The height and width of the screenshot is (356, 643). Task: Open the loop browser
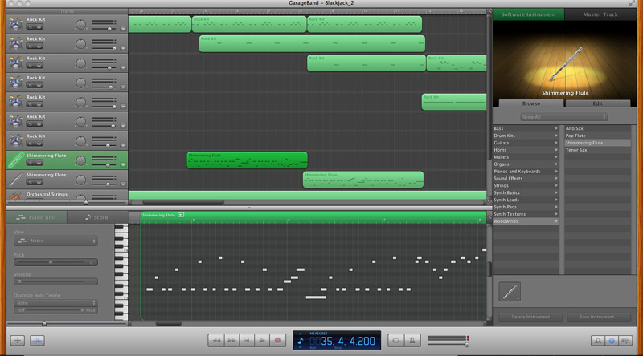pyautogui.click(x=597, y=341)
